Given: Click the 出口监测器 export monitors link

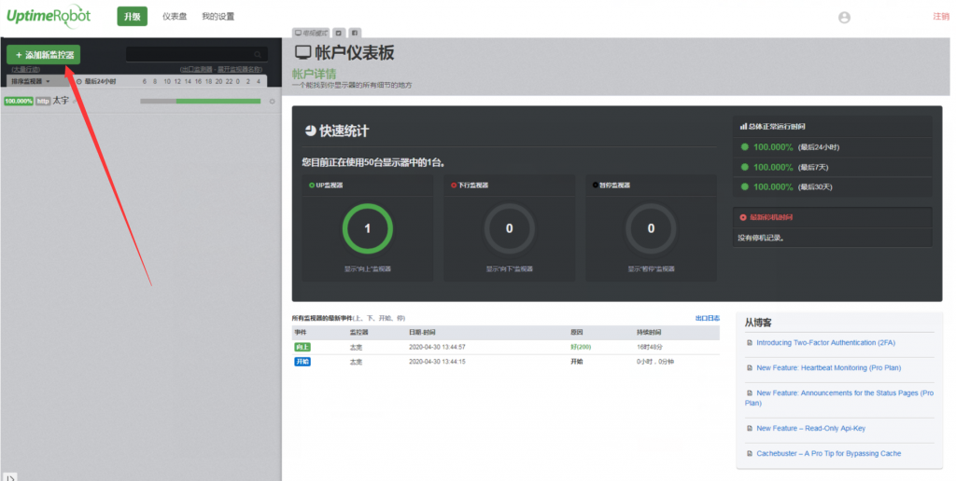Looking at the screenshot, I should click(196, 69).
